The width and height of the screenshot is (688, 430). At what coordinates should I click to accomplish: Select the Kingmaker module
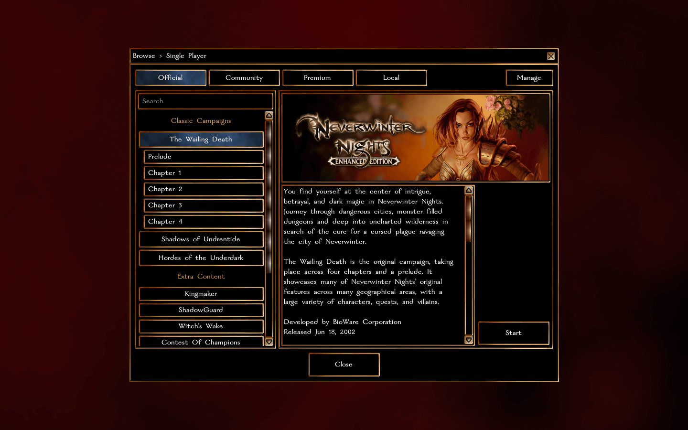(x=201, y=294)
